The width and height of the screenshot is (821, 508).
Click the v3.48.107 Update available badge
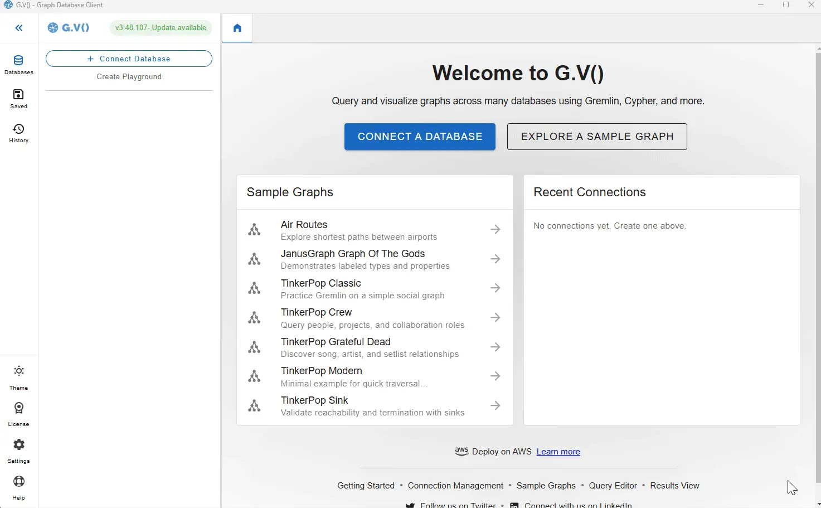pos(161,27)
